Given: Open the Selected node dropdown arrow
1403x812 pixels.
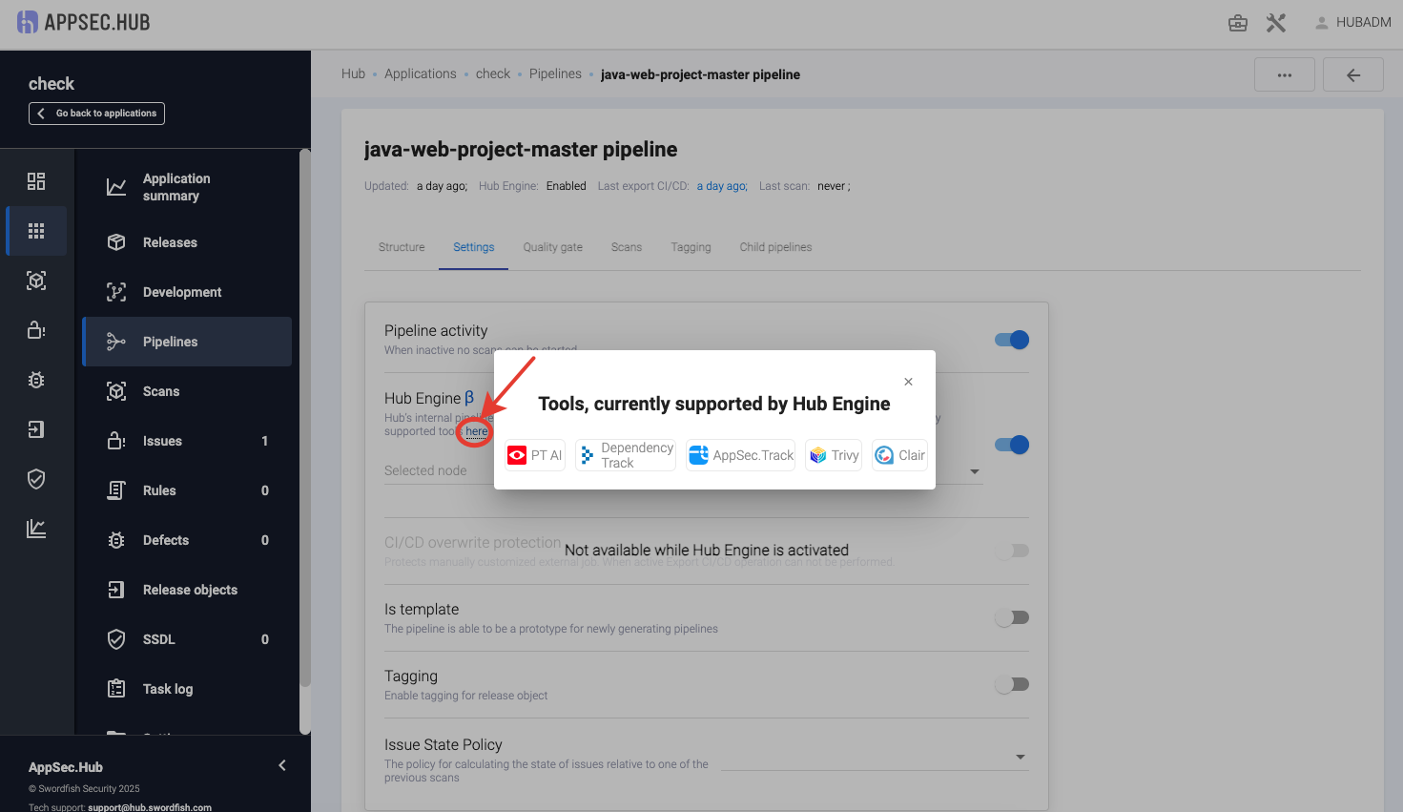Looking at the screenshot, I should click(974, 471).
